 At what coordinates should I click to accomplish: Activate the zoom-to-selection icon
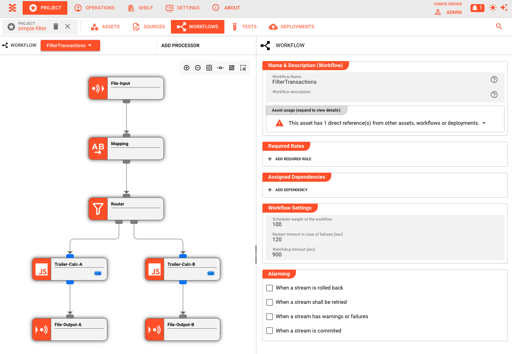tap(243, 68)
